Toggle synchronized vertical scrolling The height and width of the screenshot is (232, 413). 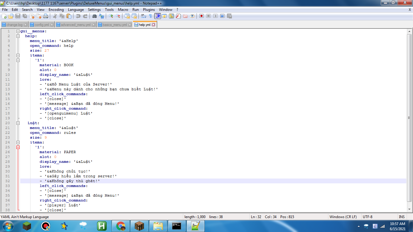[x=127, y=16]
